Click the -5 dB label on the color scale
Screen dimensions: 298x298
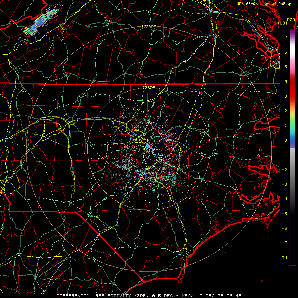coord(284,214)
